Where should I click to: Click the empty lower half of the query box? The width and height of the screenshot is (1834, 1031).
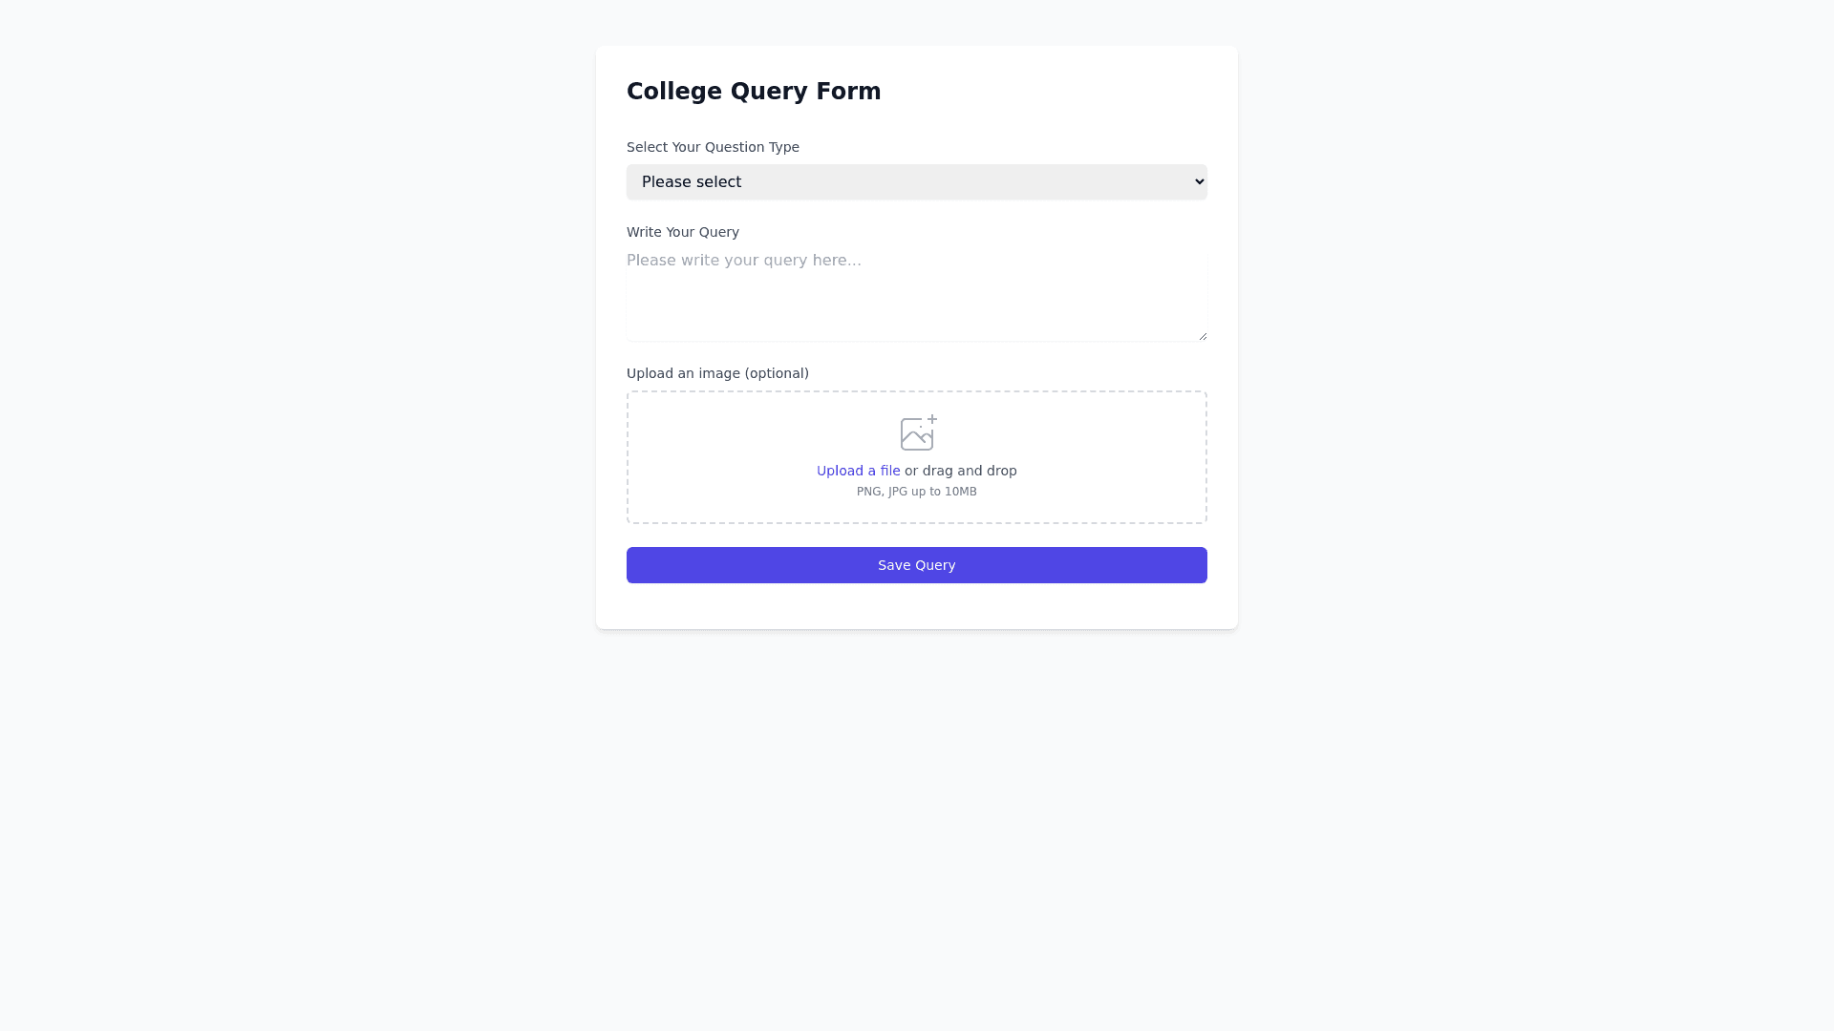(x=916, y=317)
